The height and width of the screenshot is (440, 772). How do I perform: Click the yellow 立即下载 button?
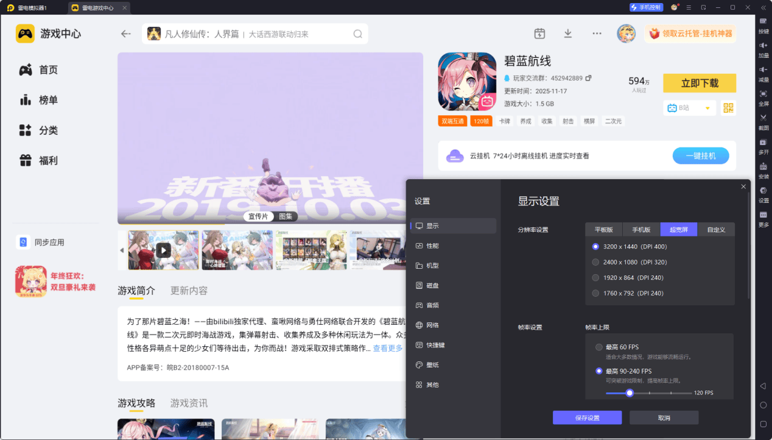point(700,83)
